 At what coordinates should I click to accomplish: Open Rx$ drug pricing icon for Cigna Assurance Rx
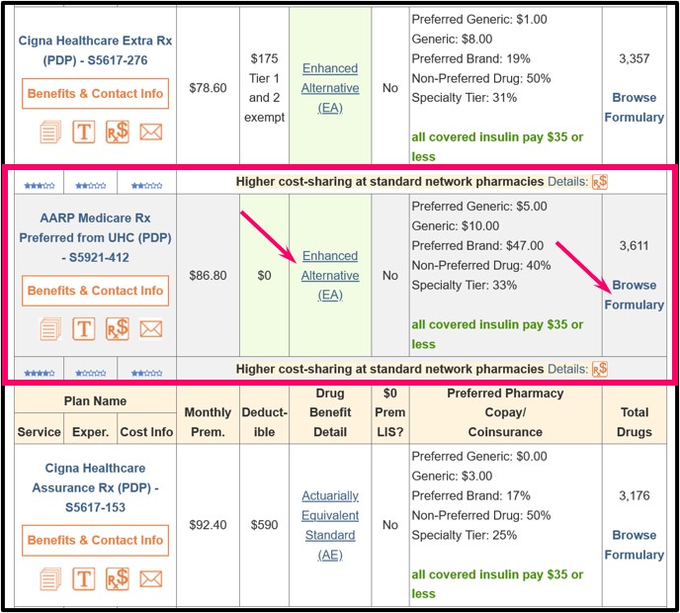tap(118, 578)
